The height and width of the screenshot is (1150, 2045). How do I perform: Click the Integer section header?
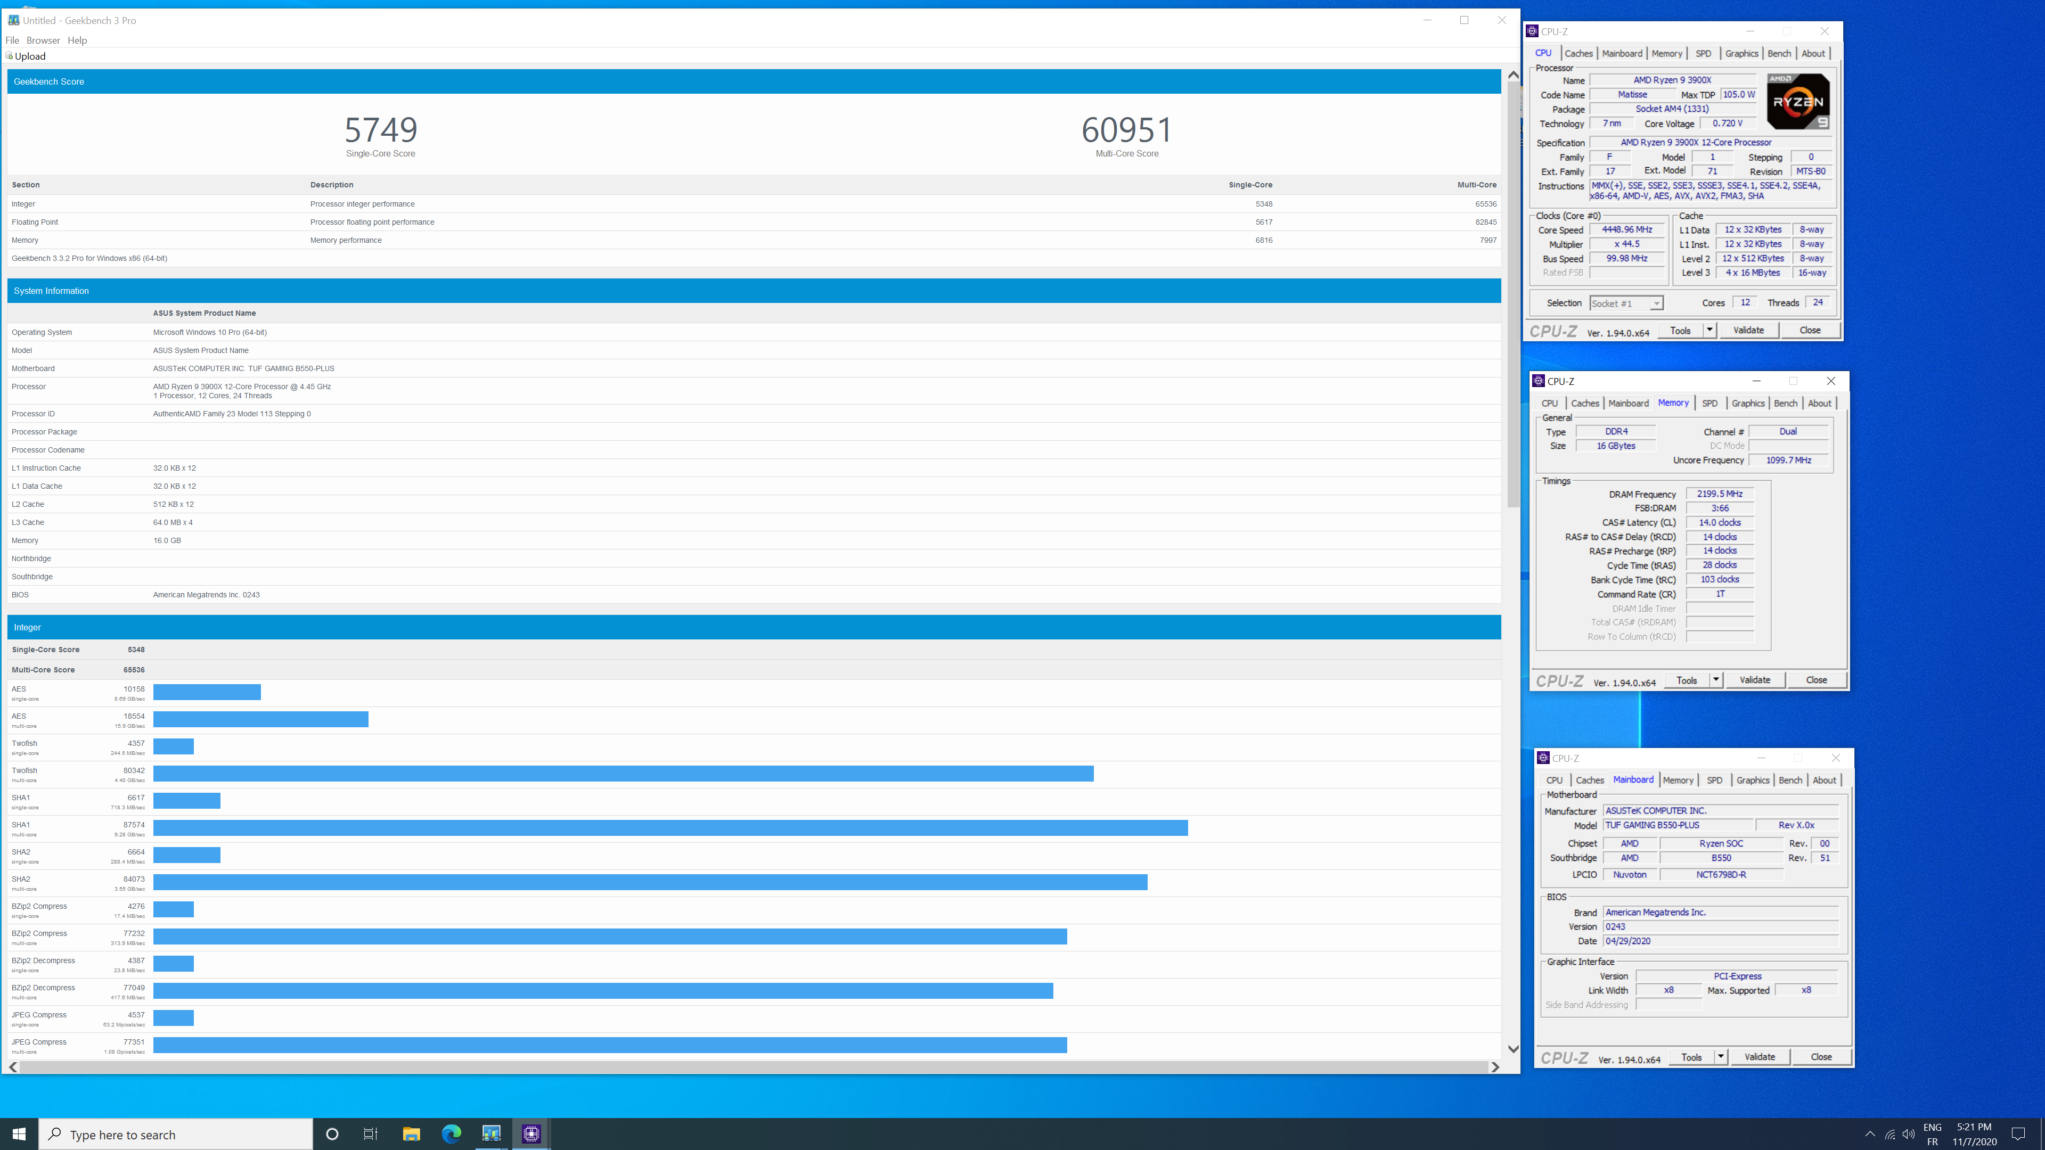(754, 627)
